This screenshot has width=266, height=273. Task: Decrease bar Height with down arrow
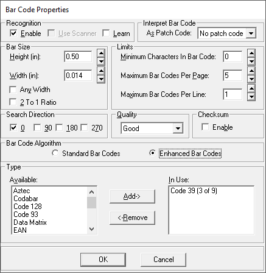(101, 61)
